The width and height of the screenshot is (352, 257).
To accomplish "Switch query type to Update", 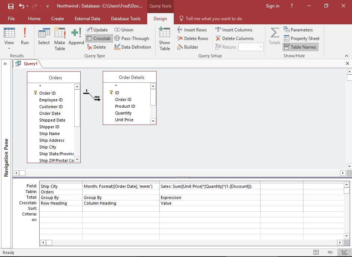I will pos(97,30).
